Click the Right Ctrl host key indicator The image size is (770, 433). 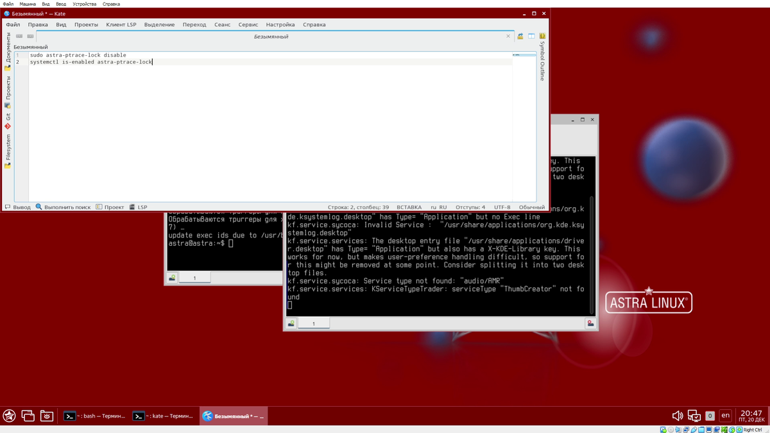(x=752, y=430)
